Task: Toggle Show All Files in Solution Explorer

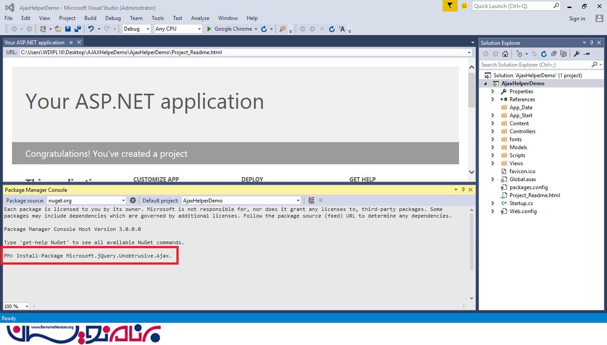Action: click(x=563, y=54)
